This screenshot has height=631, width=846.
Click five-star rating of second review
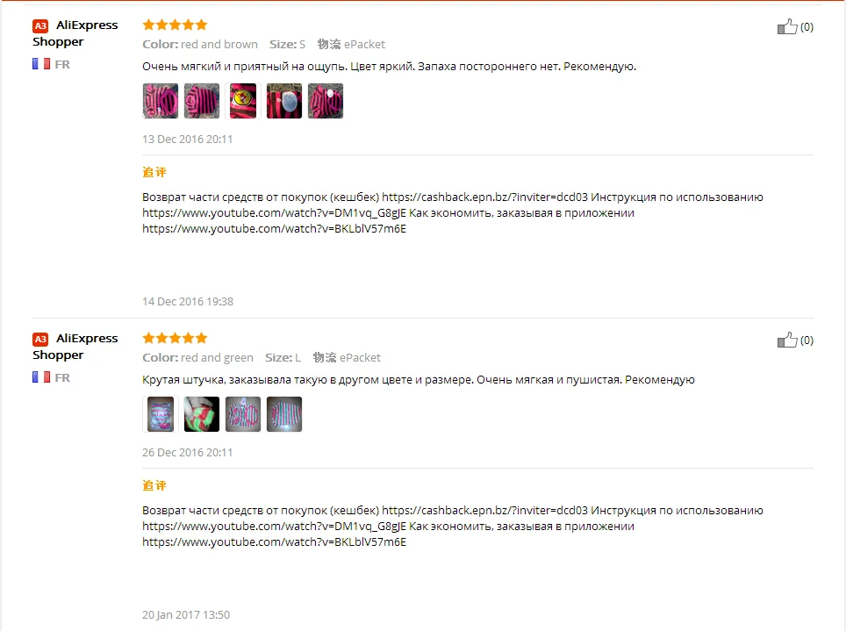click(x=175, y=338)
